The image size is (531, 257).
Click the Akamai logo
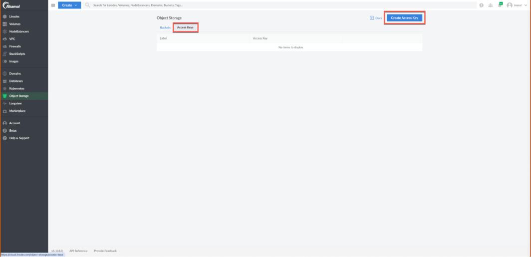(11, 6)
